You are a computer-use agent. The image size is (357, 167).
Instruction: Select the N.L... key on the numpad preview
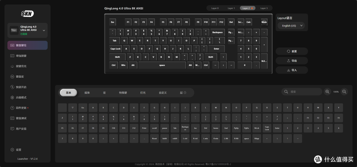coord(241,32)
